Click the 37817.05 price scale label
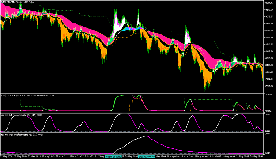 [x=269, y=86]
